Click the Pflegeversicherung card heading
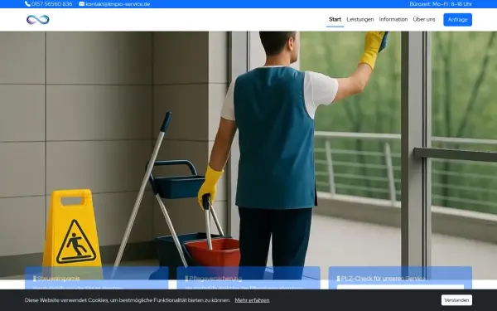 click(215, 279)
